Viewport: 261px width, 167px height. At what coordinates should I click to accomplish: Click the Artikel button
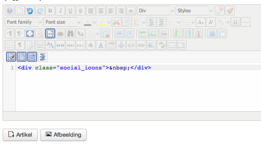click(x=20, y=135)
